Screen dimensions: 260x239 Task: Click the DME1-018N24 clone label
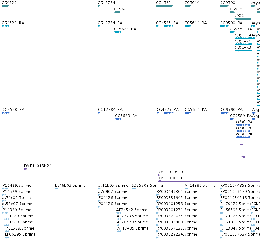[38, 166]
